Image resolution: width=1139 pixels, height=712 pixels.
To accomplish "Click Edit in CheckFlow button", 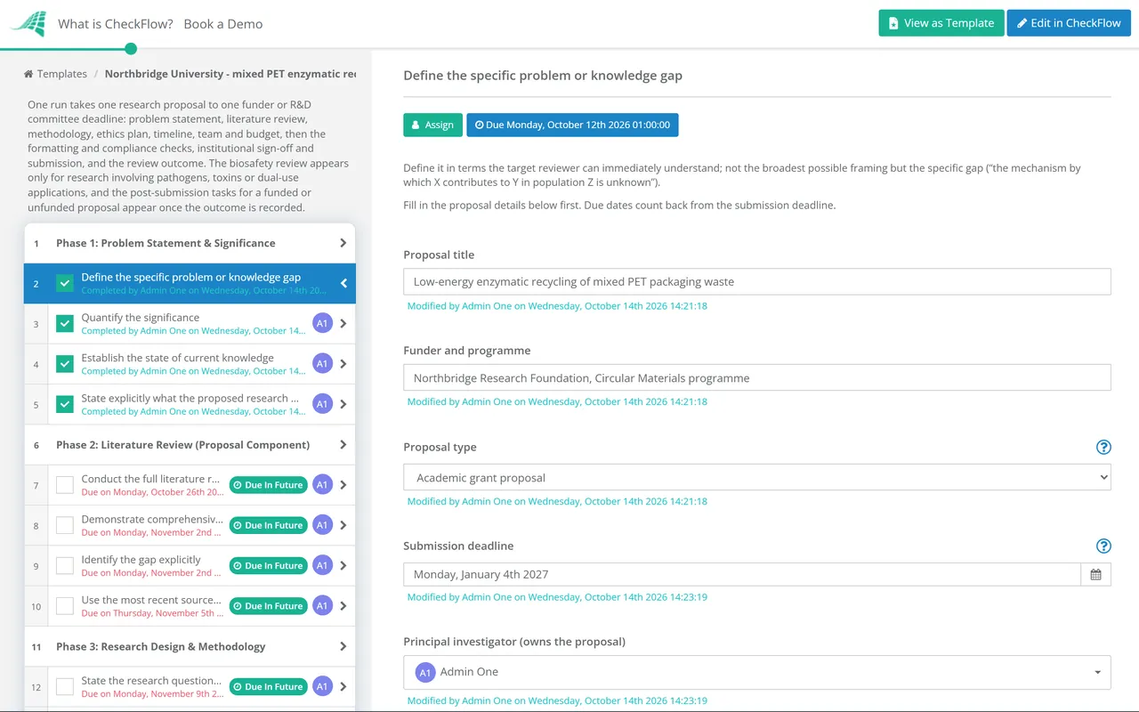I will pos(1069,23).
